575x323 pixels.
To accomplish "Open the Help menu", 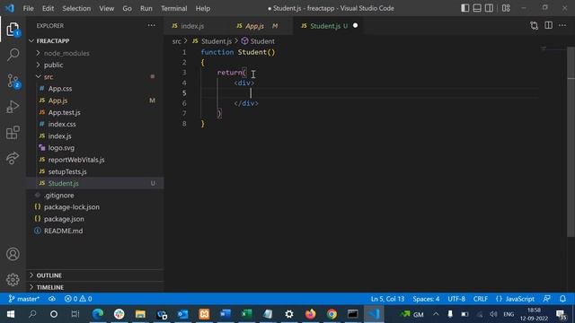I will [x=203, y=8].
